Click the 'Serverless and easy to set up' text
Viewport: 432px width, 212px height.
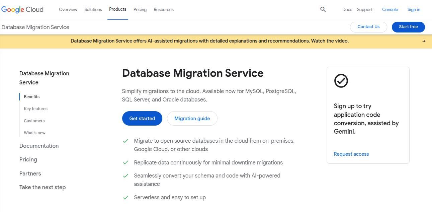170,197
